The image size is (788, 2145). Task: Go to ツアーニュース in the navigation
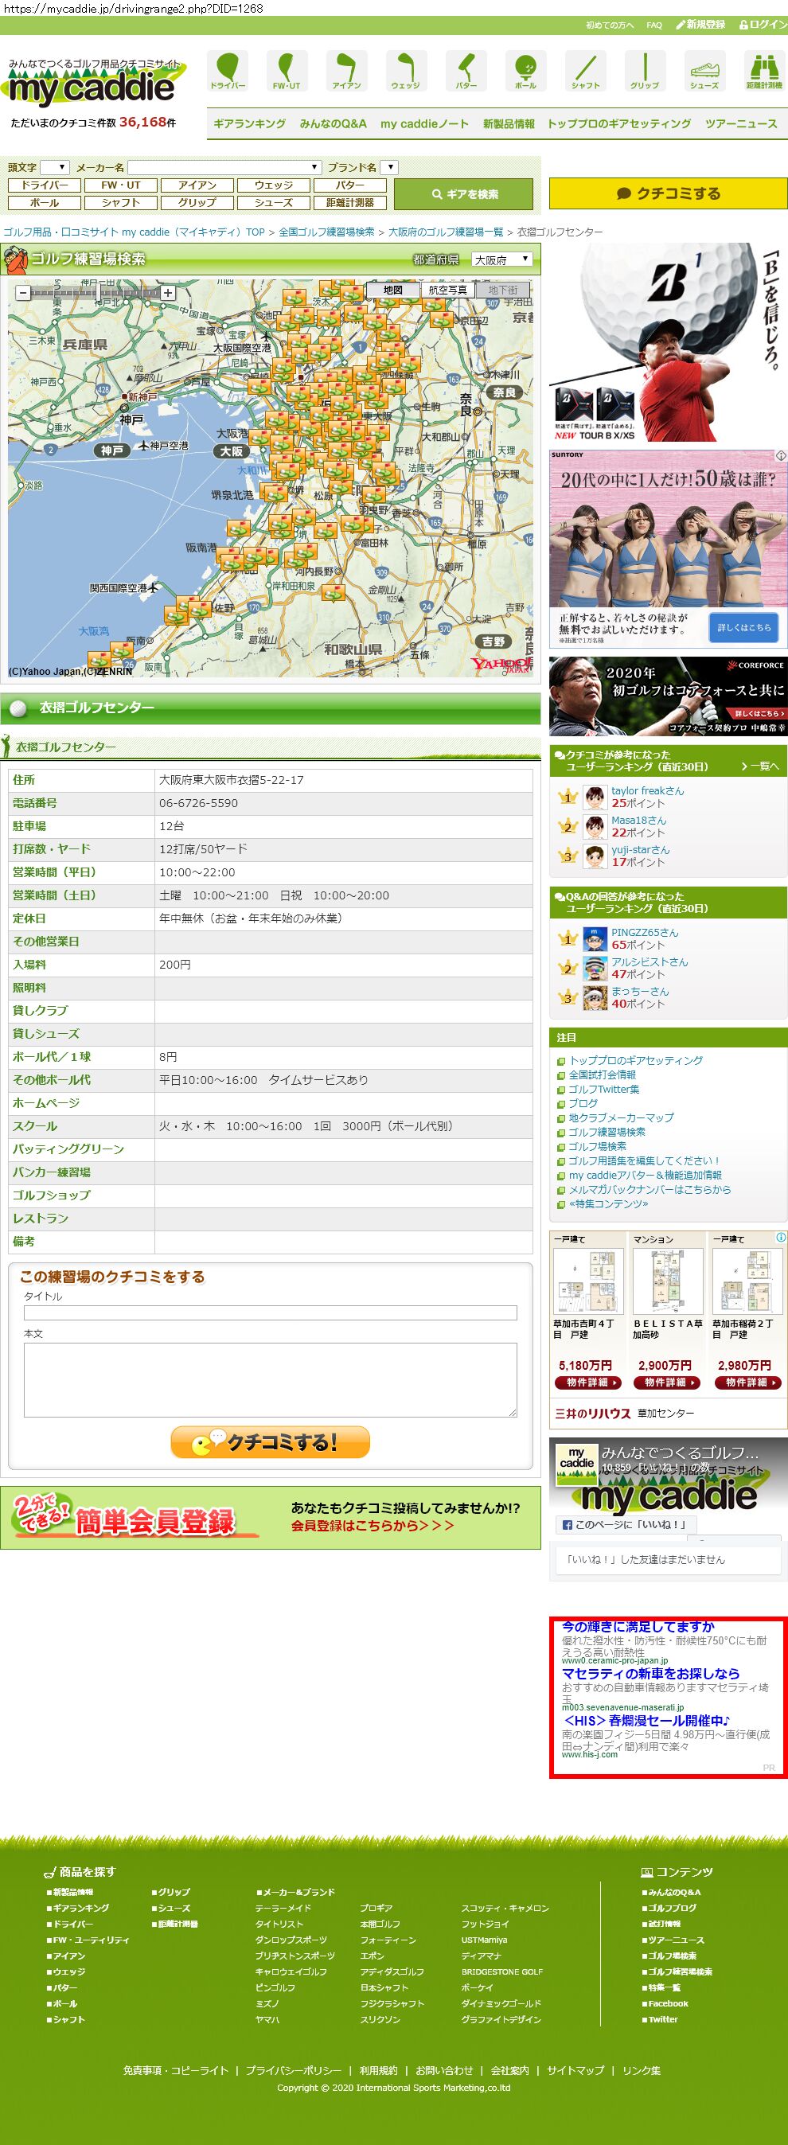click(740, 123)
